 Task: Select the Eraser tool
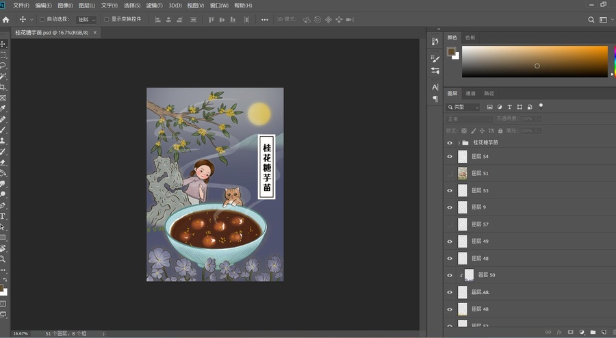coord(3,162)
